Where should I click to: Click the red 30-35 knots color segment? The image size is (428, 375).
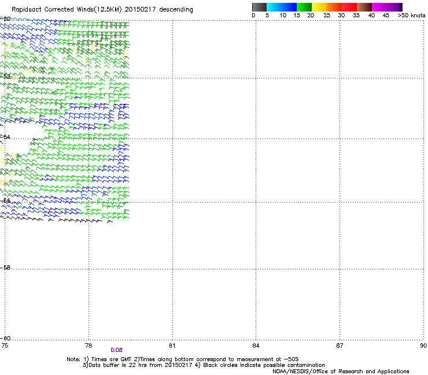click(349, 7)
